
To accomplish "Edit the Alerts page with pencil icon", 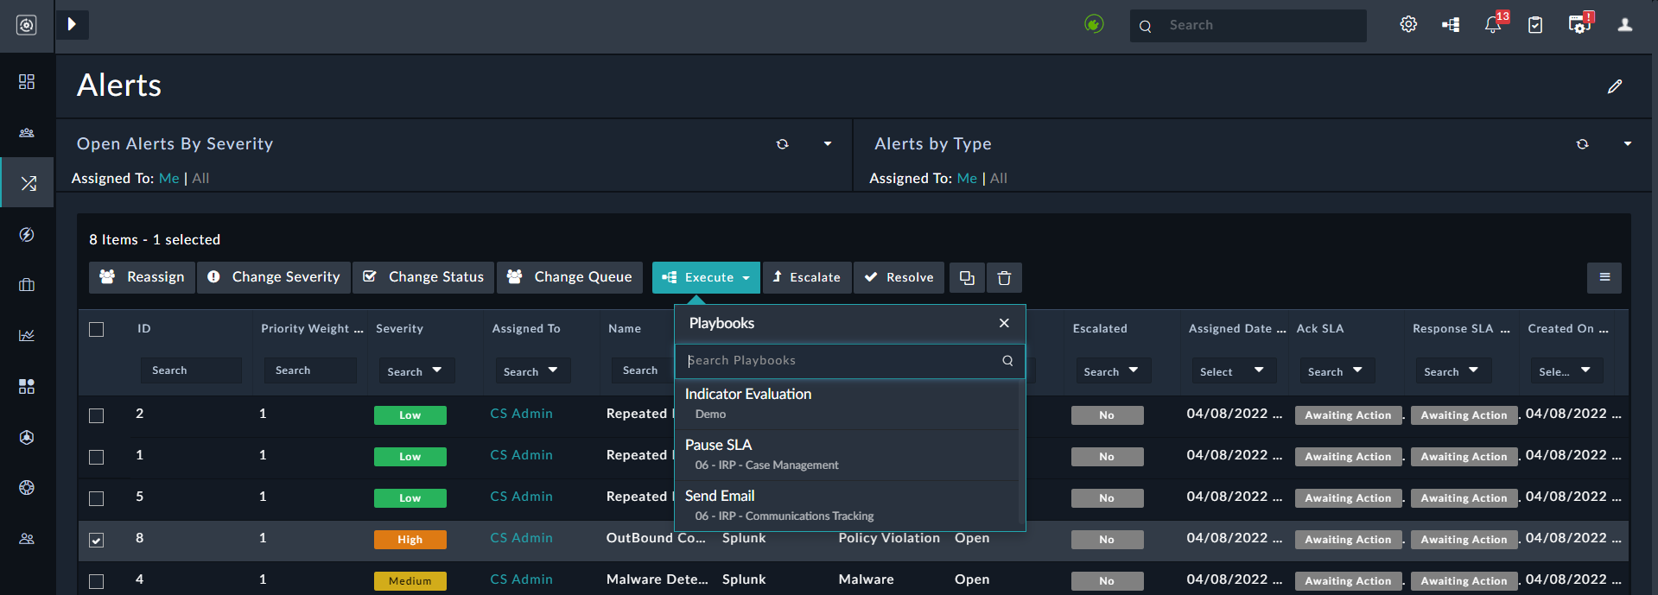I will click(1615, 86).
